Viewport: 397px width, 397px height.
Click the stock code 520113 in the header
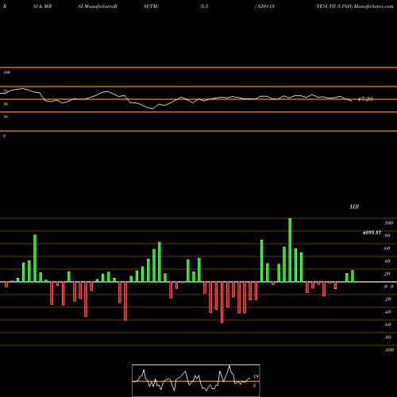pyautogui.click(x=265, y=6)
